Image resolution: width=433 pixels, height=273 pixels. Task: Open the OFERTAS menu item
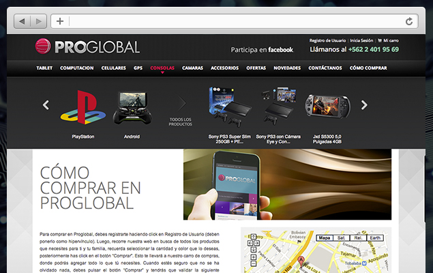click(x=256, y=68)
